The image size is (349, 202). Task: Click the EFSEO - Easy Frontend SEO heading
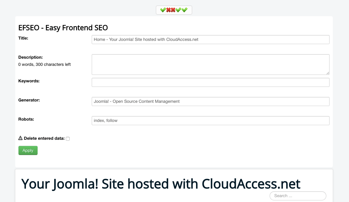(63, 28)
